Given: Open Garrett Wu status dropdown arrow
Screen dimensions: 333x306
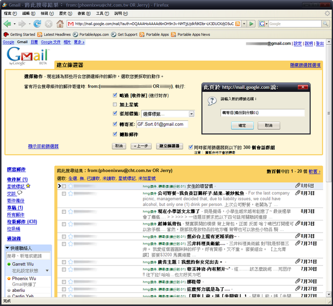Looking at the screenshot, I should click(47, 271).
